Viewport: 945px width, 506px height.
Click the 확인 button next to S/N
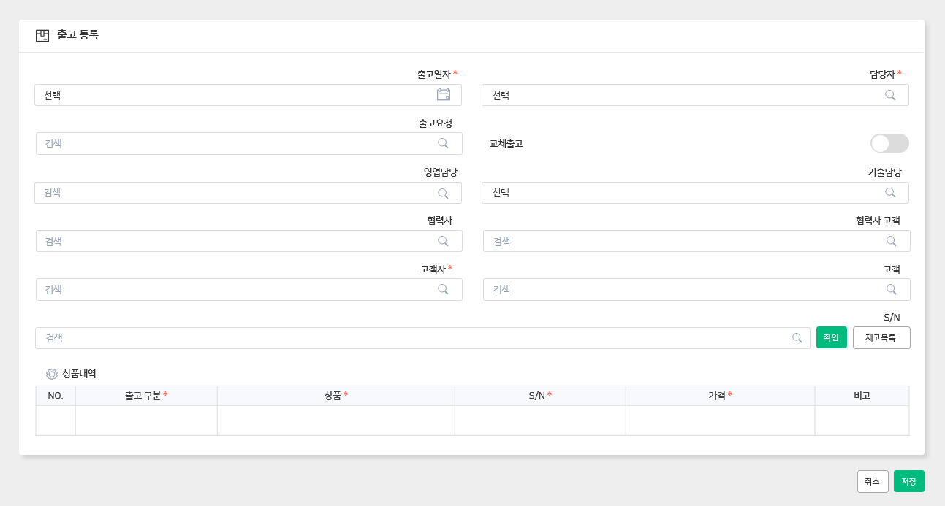(832, 337)
